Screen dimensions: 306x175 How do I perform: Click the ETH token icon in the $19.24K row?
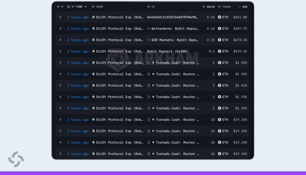tap(220, 120)
